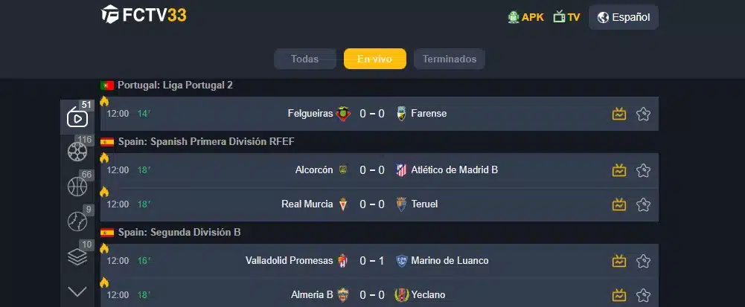Watch live stream for Felgueiras vs Farense
This screenshot has height=307, width=745.
[618, 114]
